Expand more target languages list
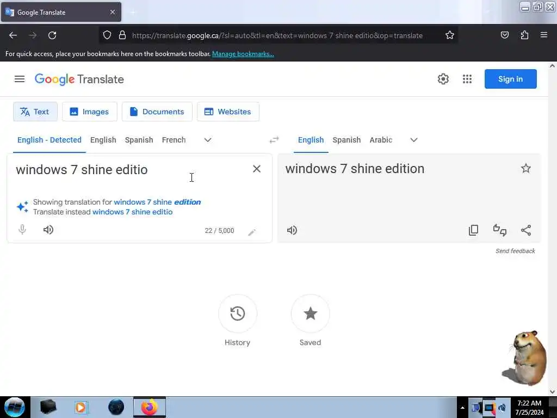 pos(414,140)
